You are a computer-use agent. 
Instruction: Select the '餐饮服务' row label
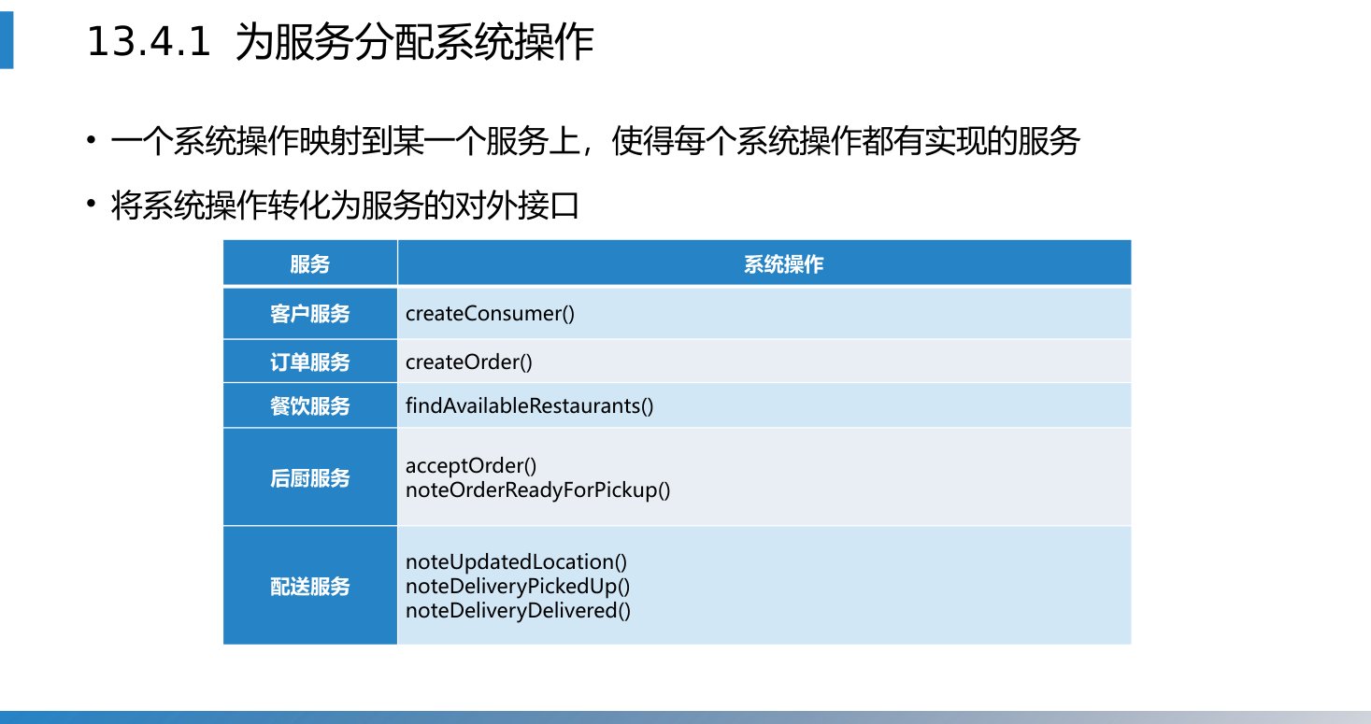tap(310, 405)
